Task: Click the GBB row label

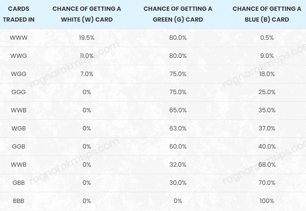Action: (19, 183)
